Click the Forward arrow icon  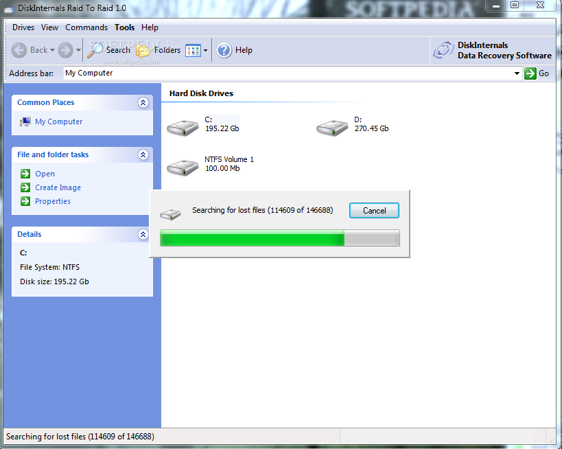(66, 50)
